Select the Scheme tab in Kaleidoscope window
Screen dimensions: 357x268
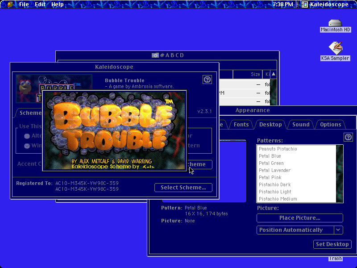(29, 113)
